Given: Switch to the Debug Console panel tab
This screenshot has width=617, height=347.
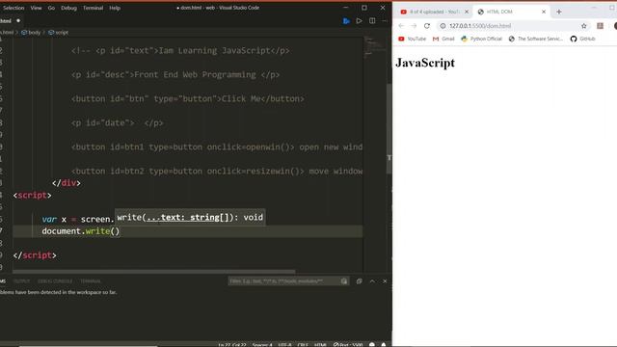Looking at the screenshot, I should coord(55,281).
